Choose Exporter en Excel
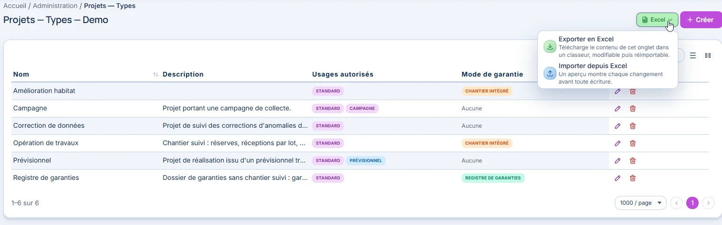Viewport: 722px width, 225px height. point(608,47)
